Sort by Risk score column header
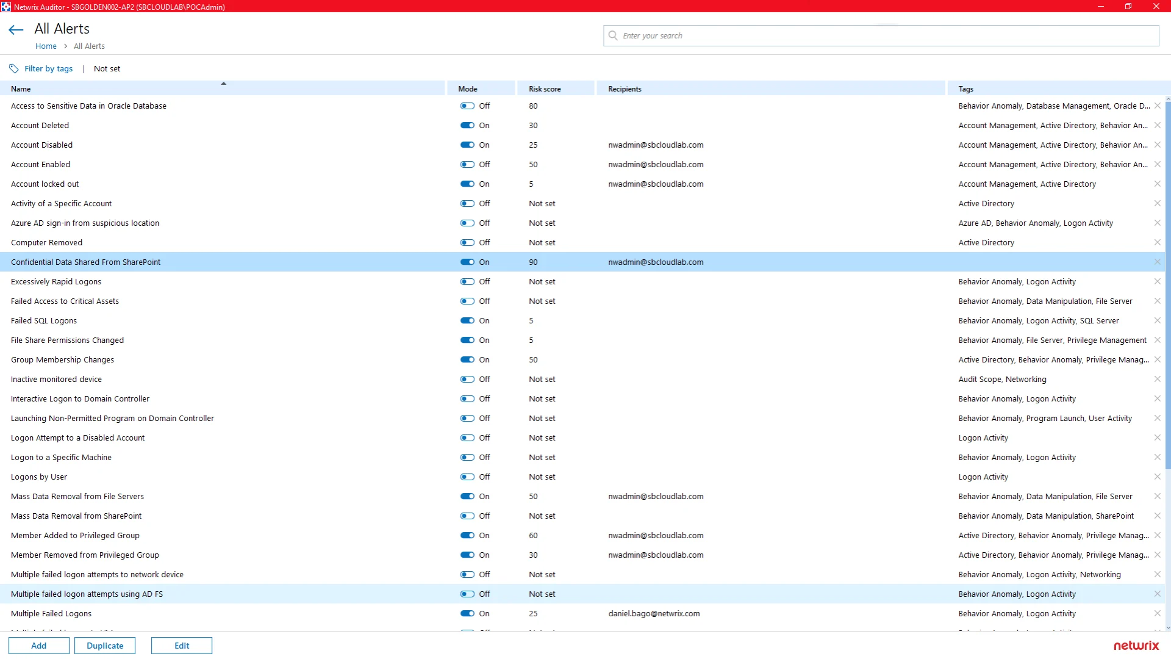The image size is (1171, 659). tap(556, 88)
